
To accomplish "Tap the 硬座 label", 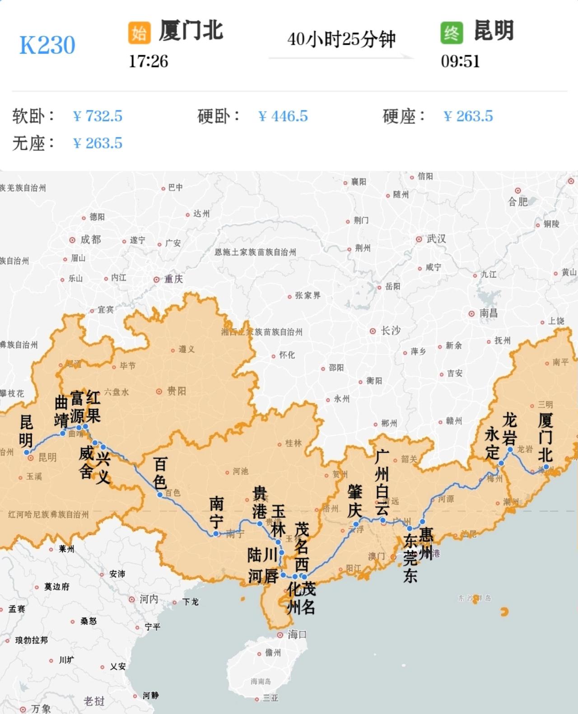I will (404, 116).
